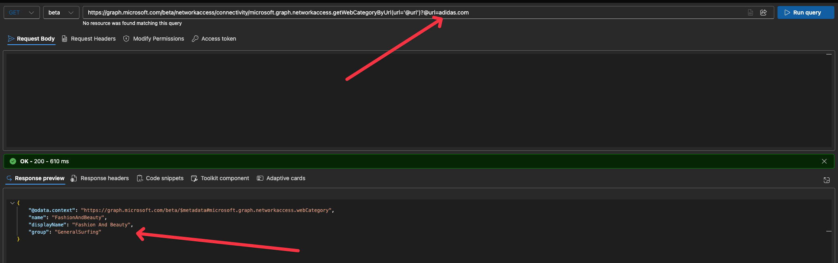Screen dimensions: 838x263
Task: Dismiss the OK 200 status message
Action: pos(824,161)
